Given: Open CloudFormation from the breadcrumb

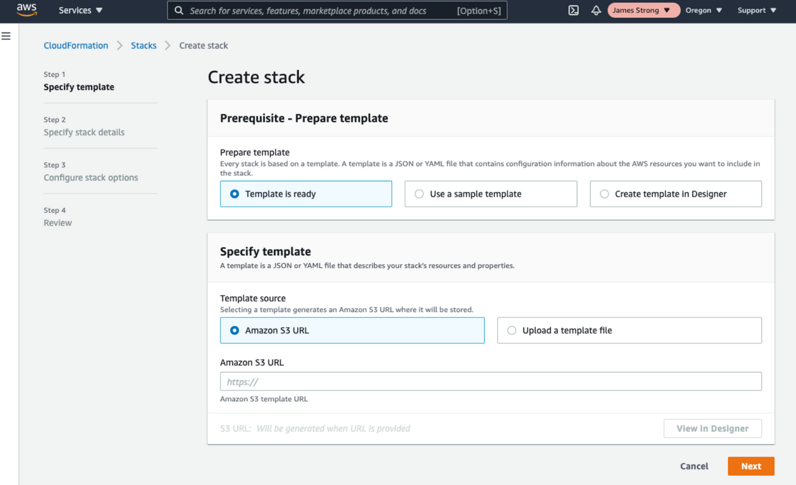Looking at the screenshot, I should pyautogui.click(x=76, y=45).
